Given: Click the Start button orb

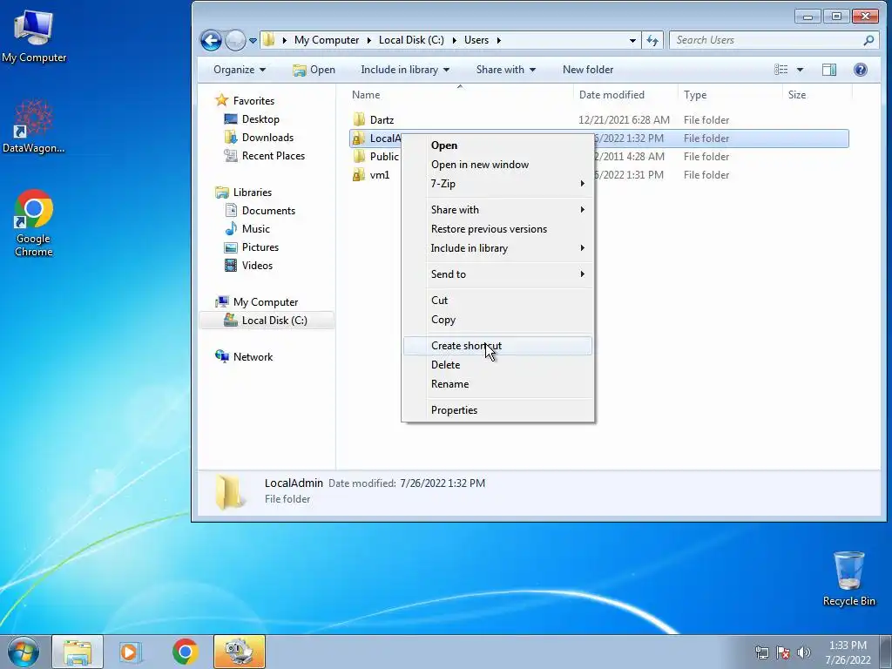Looking at the screenshot, I should click(23, 652).
